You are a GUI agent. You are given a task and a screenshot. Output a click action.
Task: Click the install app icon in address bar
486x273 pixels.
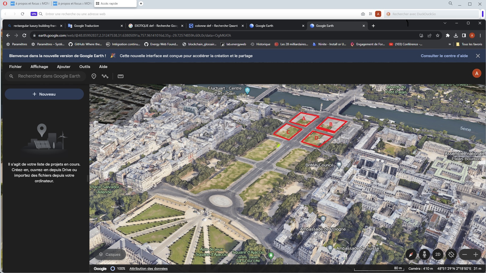tap(421, 35)
